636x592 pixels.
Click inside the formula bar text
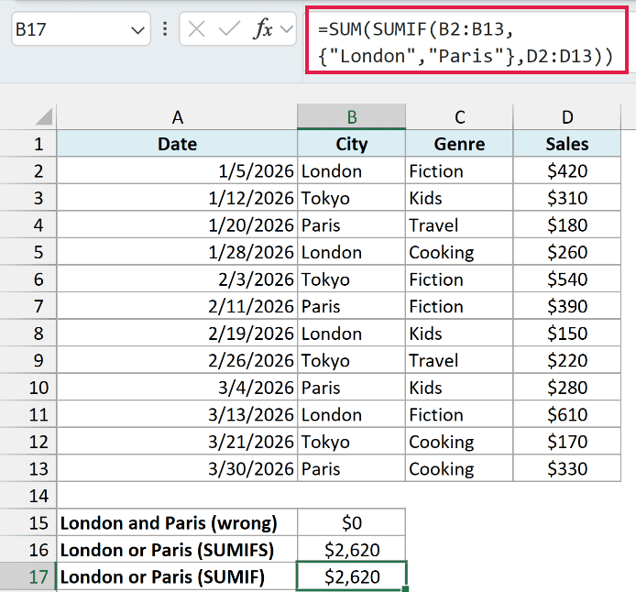pos(466,40)
